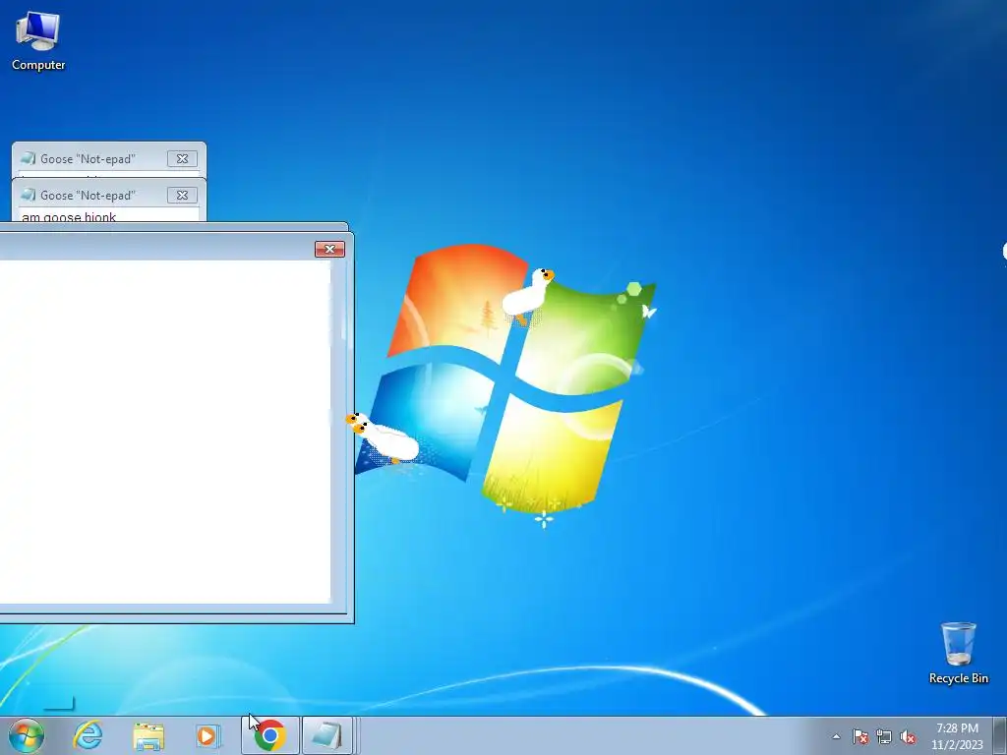Show hidden tray icons arrow

point(836,736)
